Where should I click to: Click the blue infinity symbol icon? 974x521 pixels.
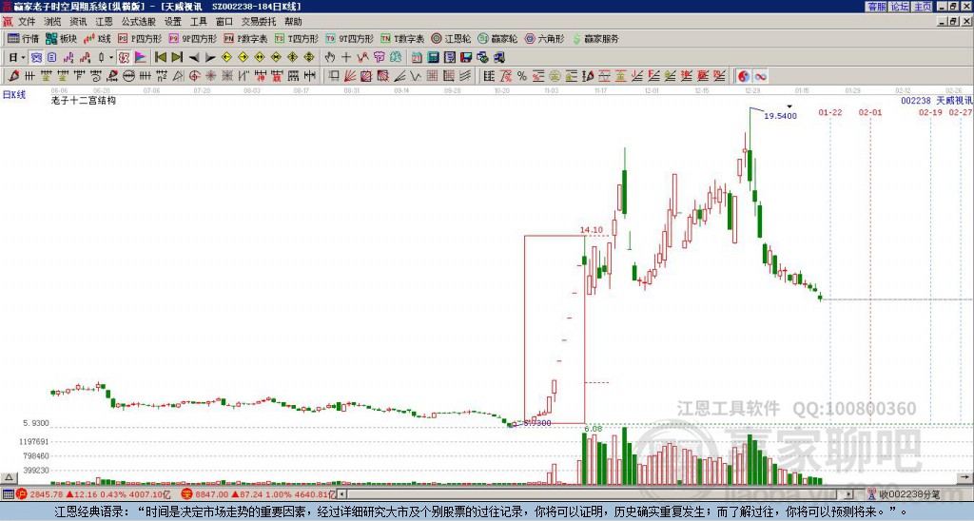pos(760,76)
